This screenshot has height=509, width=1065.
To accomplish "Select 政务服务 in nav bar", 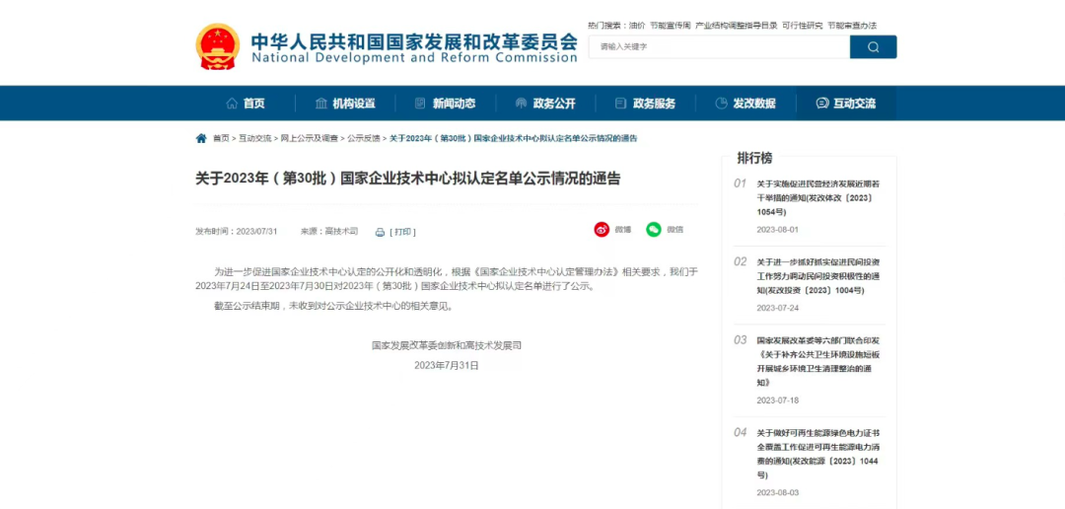I will [x=645, y=104].
